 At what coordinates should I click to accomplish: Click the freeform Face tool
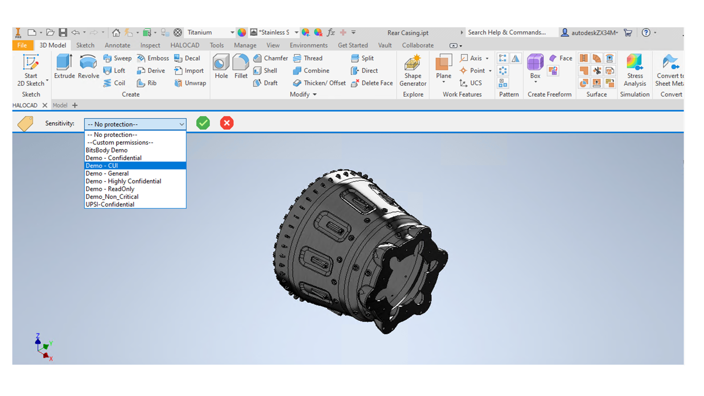(561, 58)
